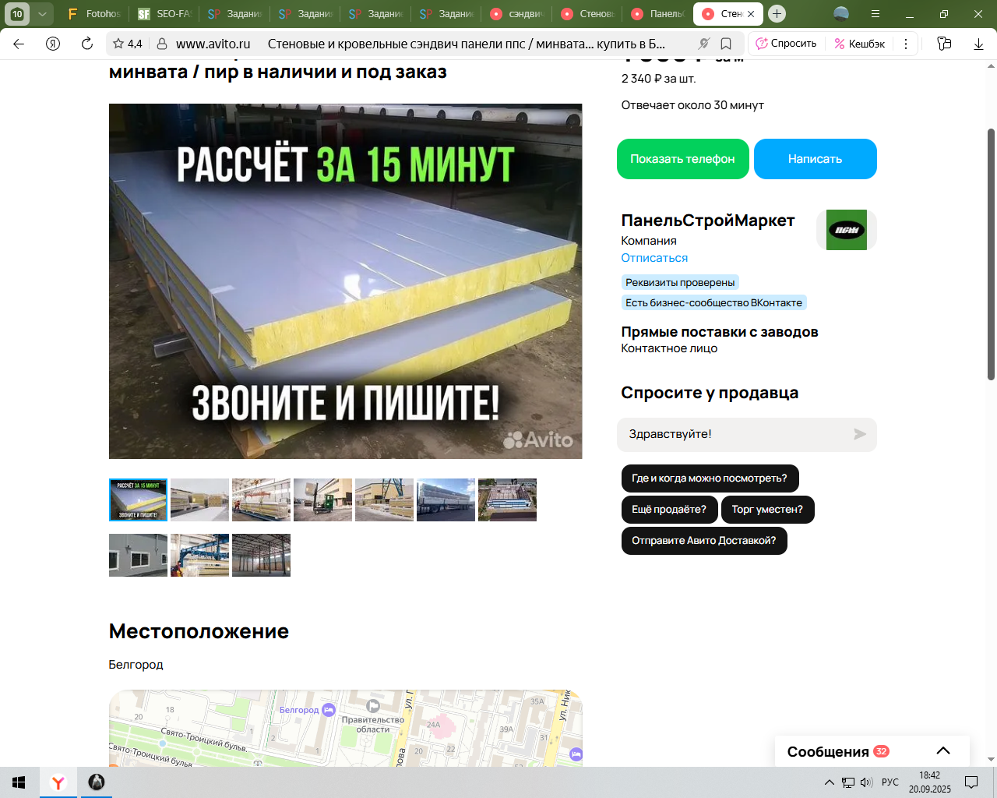Show hidden system tray icons
The image size is (997, 798).
829,782
